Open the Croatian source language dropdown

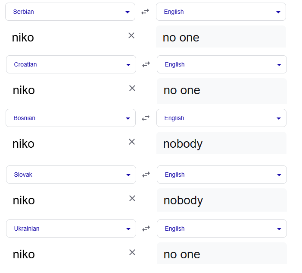coord(71,64)
